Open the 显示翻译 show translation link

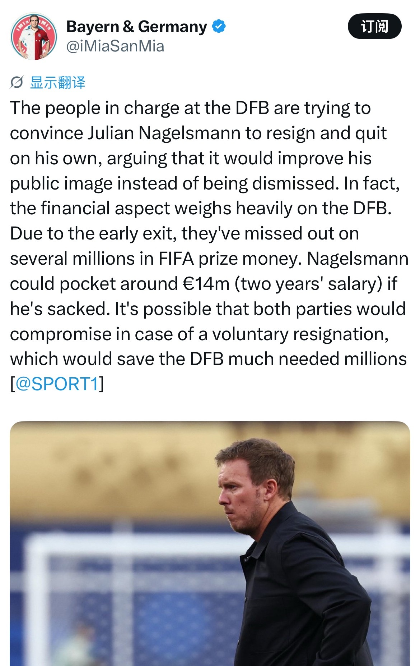tap(58, 83)
